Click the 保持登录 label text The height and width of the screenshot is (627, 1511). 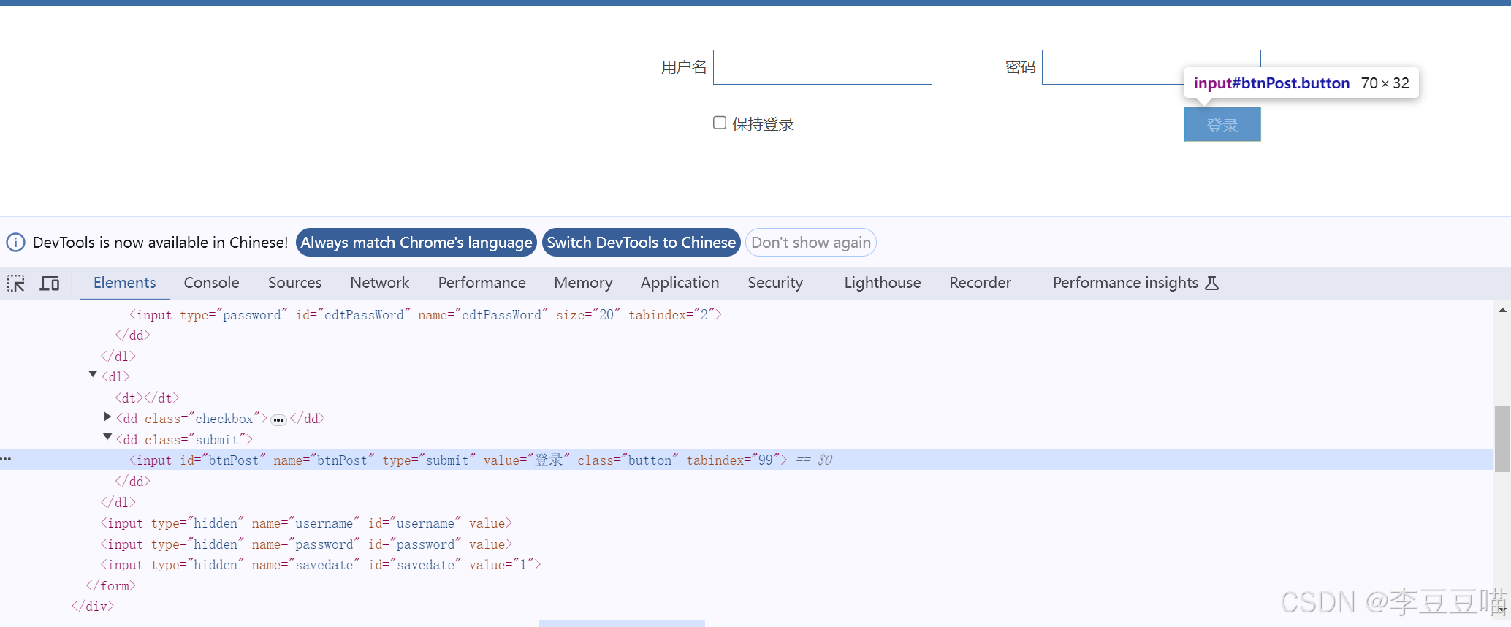tap(763, 124)
